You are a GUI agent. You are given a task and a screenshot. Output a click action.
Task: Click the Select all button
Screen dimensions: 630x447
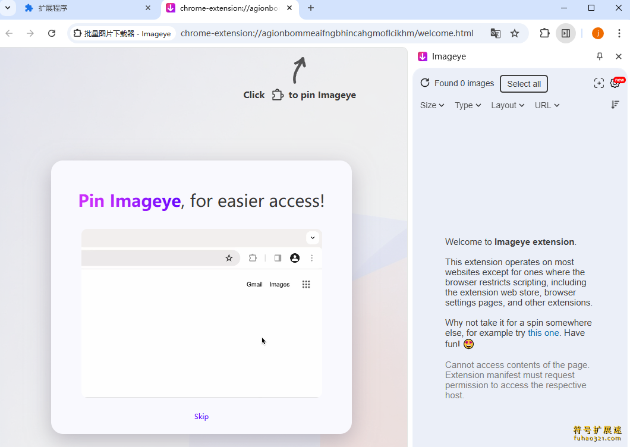click(524, 84)
